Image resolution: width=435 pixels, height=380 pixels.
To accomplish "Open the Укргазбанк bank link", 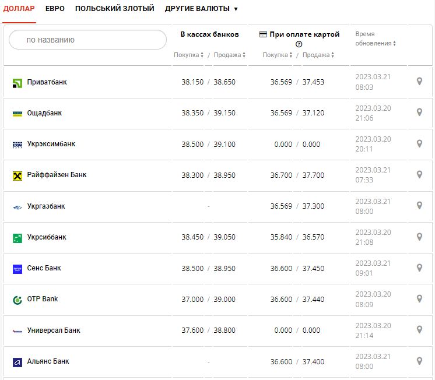I will tap(46, 206).
